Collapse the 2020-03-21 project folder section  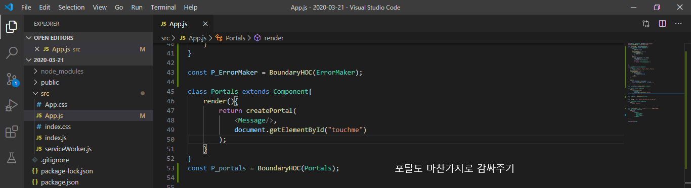point(89,60)
